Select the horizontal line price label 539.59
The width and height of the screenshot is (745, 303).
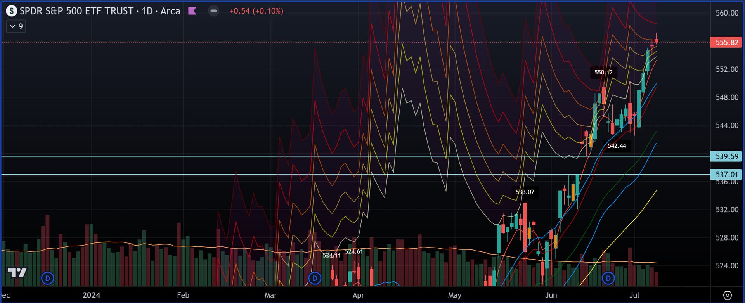(x=726, y=156)
